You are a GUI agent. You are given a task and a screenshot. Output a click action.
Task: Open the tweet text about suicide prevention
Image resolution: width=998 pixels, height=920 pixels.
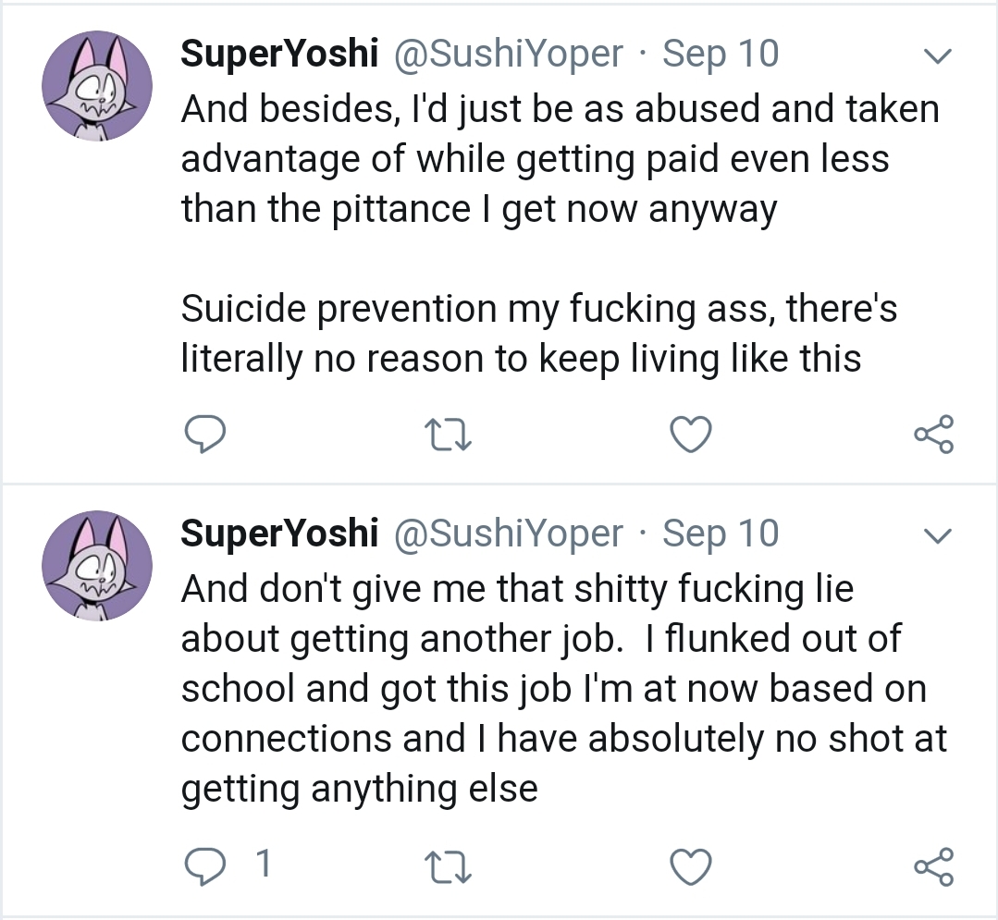point(536,333)
